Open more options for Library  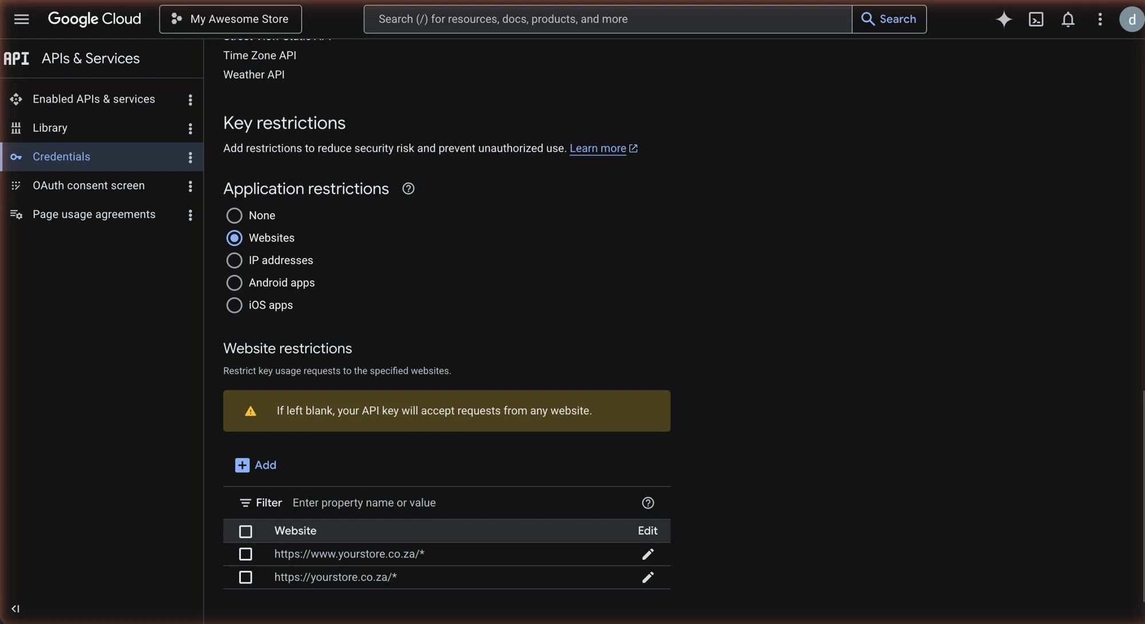click(190, 128)
